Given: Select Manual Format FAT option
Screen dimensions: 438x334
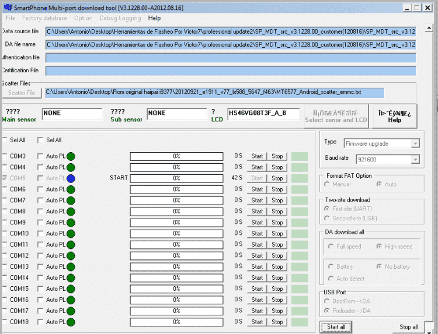Looking at the screenshot, I should coord(326,184).
